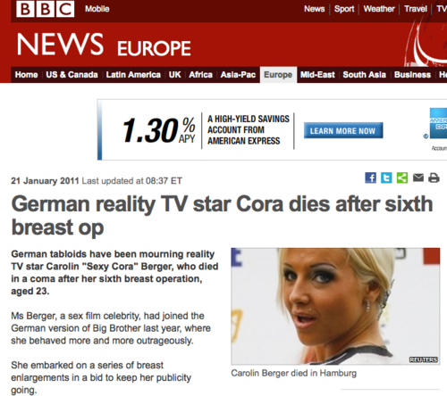
Task: Open the green share options icon
Action: 402,177
